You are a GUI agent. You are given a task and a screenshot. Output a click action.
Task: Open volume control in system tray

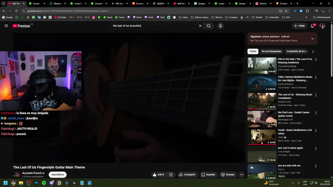pyautogui.click(x=316, y=183)
